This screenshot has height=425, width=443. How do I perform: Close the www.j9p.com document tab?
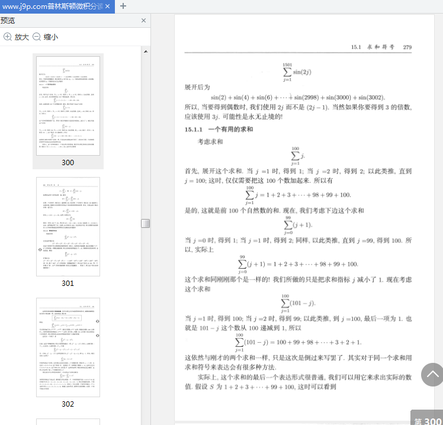[107, 6]
